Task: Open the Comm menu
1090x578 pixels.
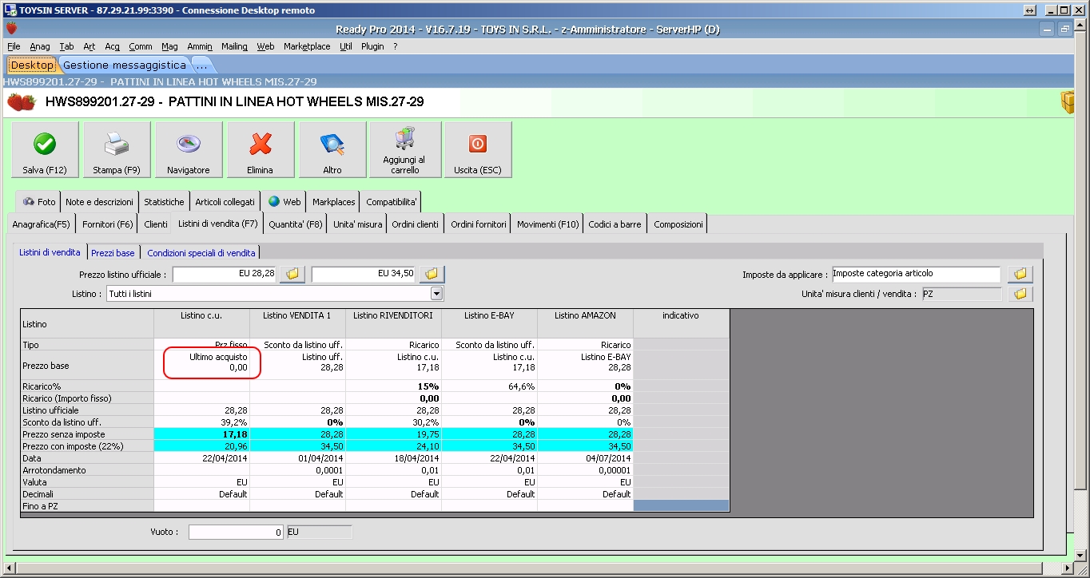Action: (x=141, y=46)
